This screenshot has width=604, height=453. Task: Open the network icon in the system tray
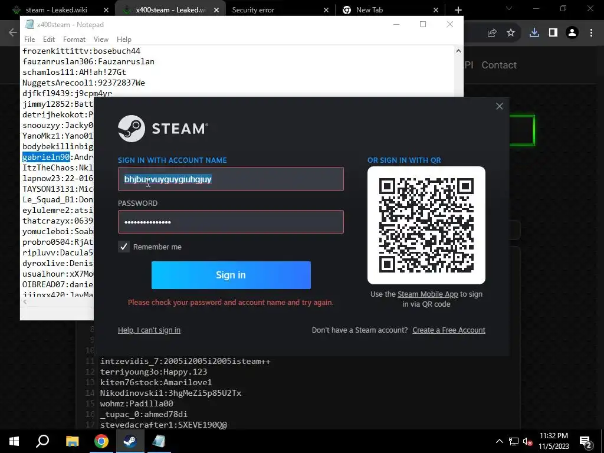(x=514, y=441)
